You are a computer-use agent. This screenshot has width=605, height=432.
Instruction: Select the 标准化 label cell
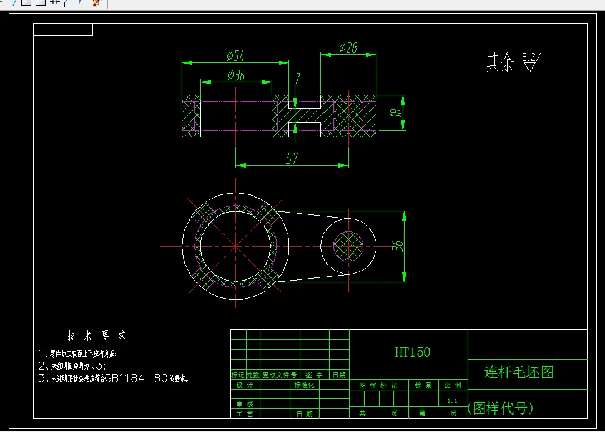pos(305,385)
